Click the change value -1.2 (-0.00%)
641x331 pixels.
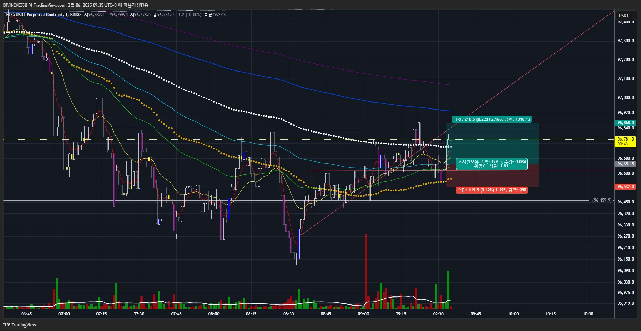pyautogui.click(x=189, y=15)
